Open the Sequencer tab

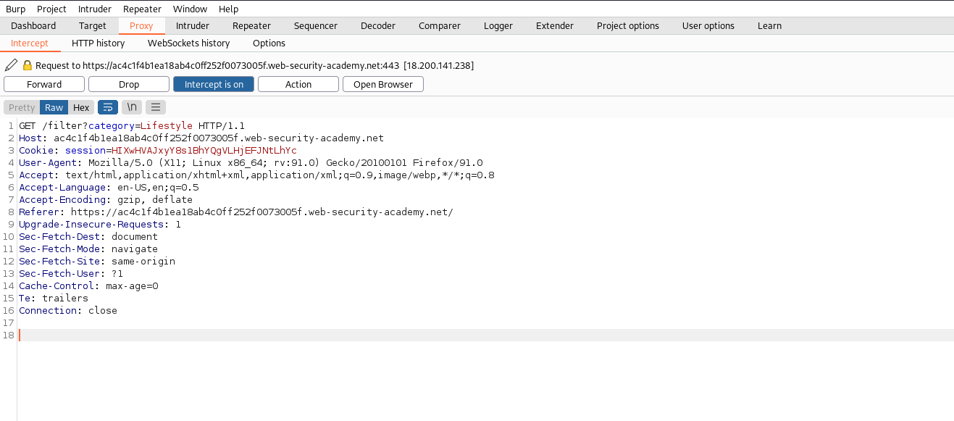click(x=316, y=25)
